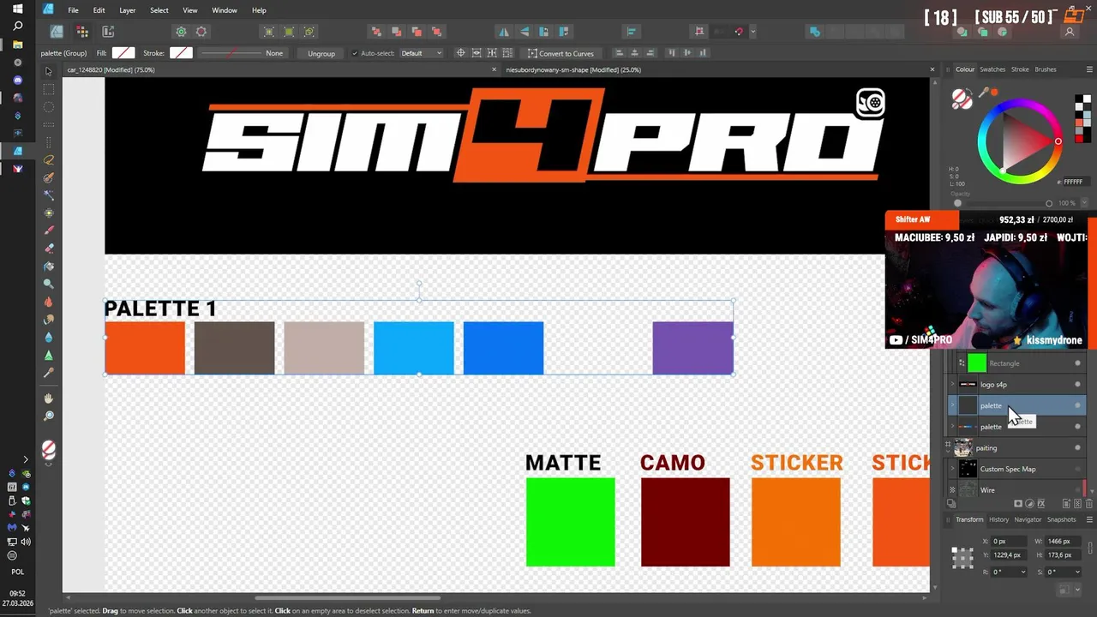Click Move to Back arrange icon
Screen dimensions: 1097x617
376,32
